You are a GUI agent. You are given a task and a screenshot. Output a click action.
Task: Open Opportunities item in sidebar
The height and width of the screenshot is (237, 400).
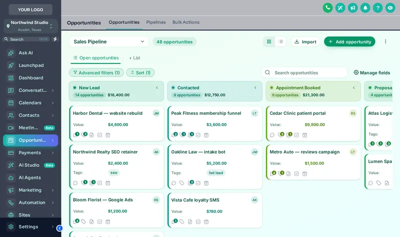30,140
